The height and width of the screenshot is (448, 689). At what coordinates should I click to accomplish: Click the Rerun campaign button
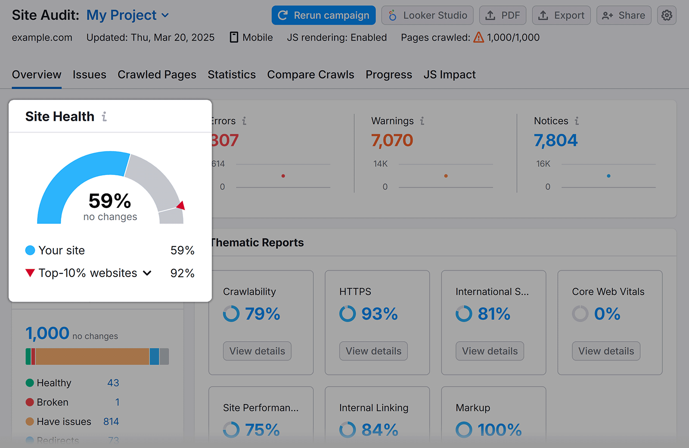323,15
